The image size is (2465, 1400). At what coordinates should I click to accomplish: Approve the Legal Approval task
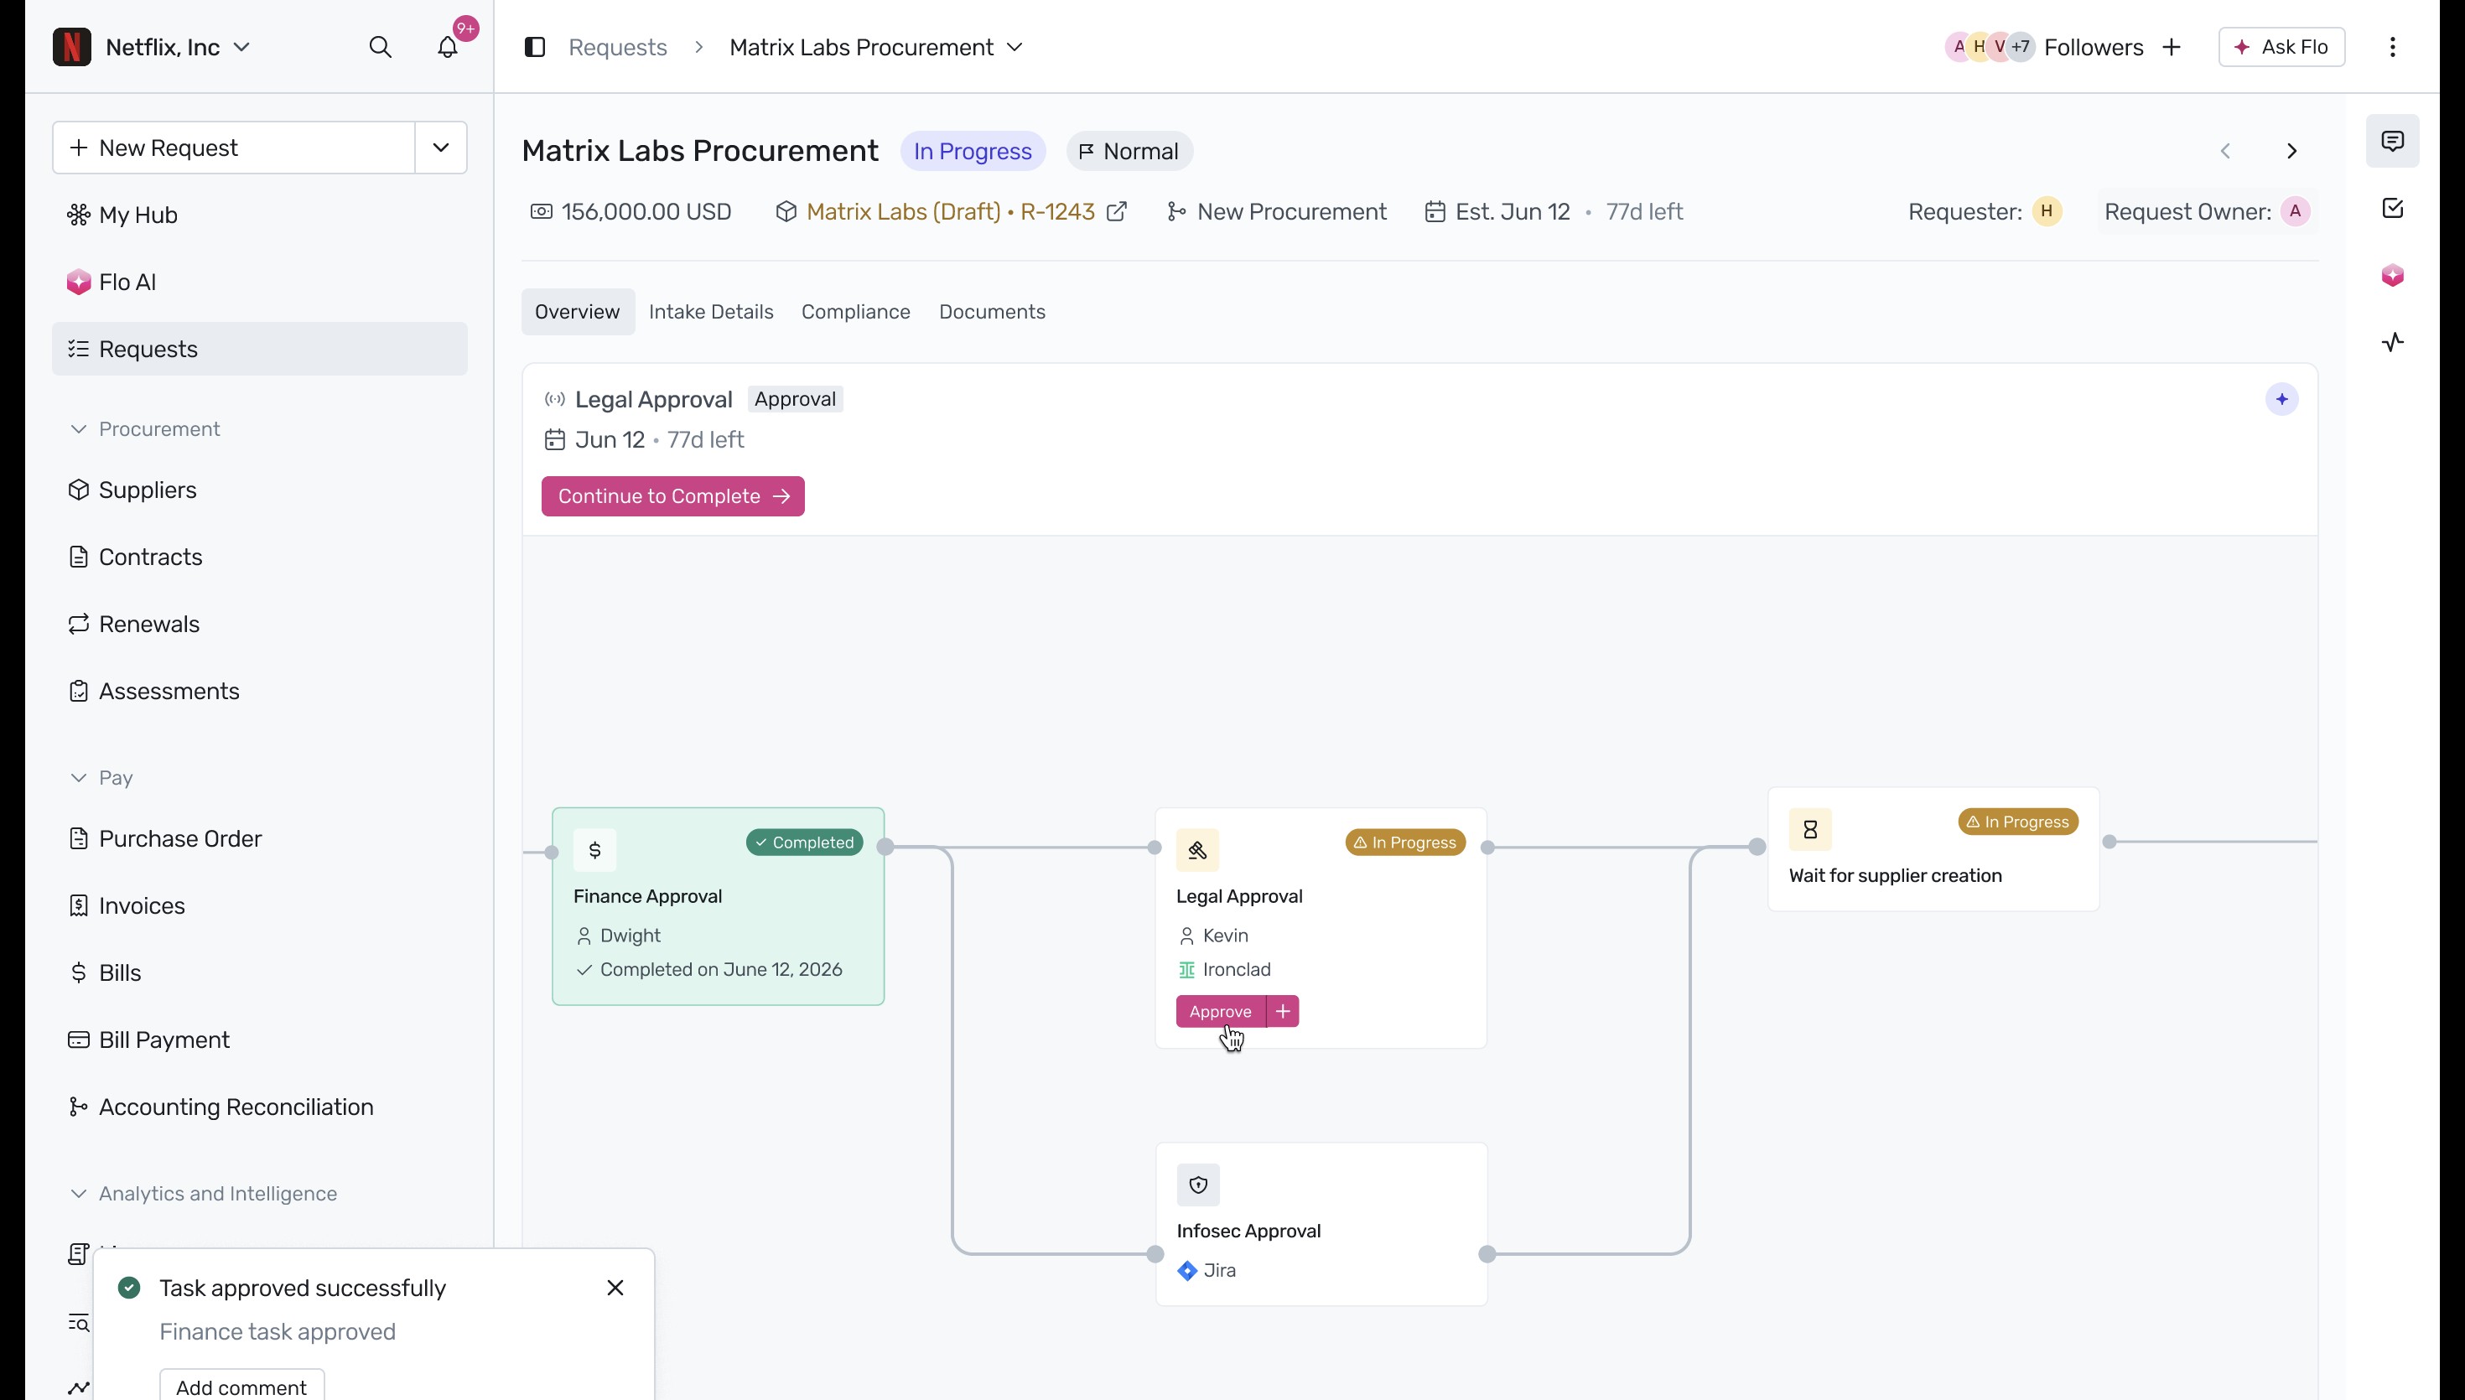click(x=1221, y=1012)
